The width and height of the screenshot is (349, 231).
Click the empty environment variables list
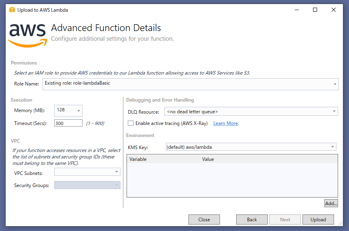click(x=232, y=180)
